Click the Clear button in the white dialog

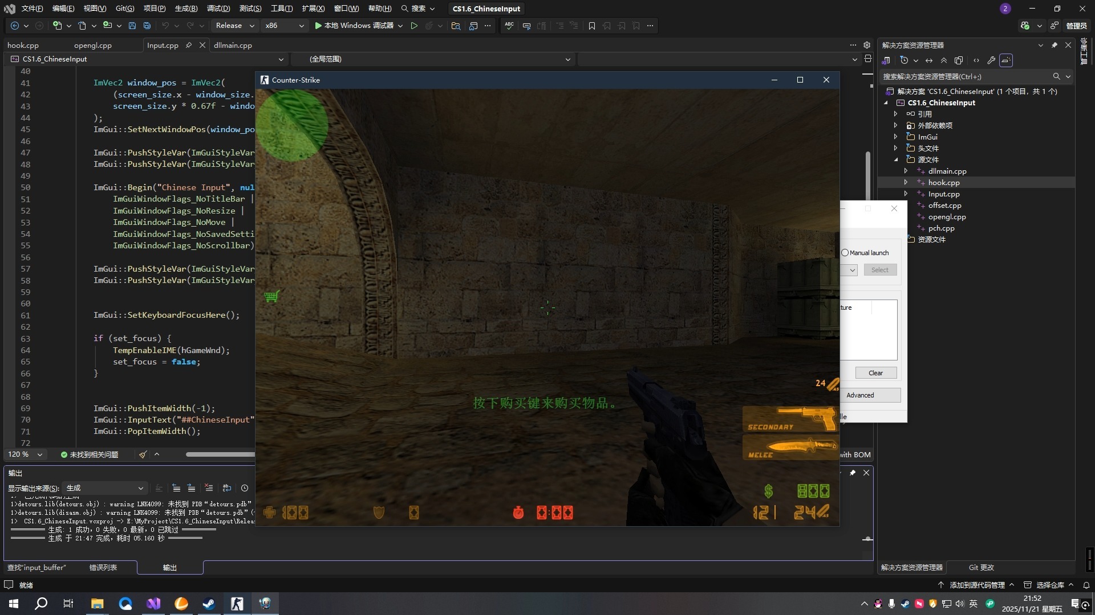point(875,373)
